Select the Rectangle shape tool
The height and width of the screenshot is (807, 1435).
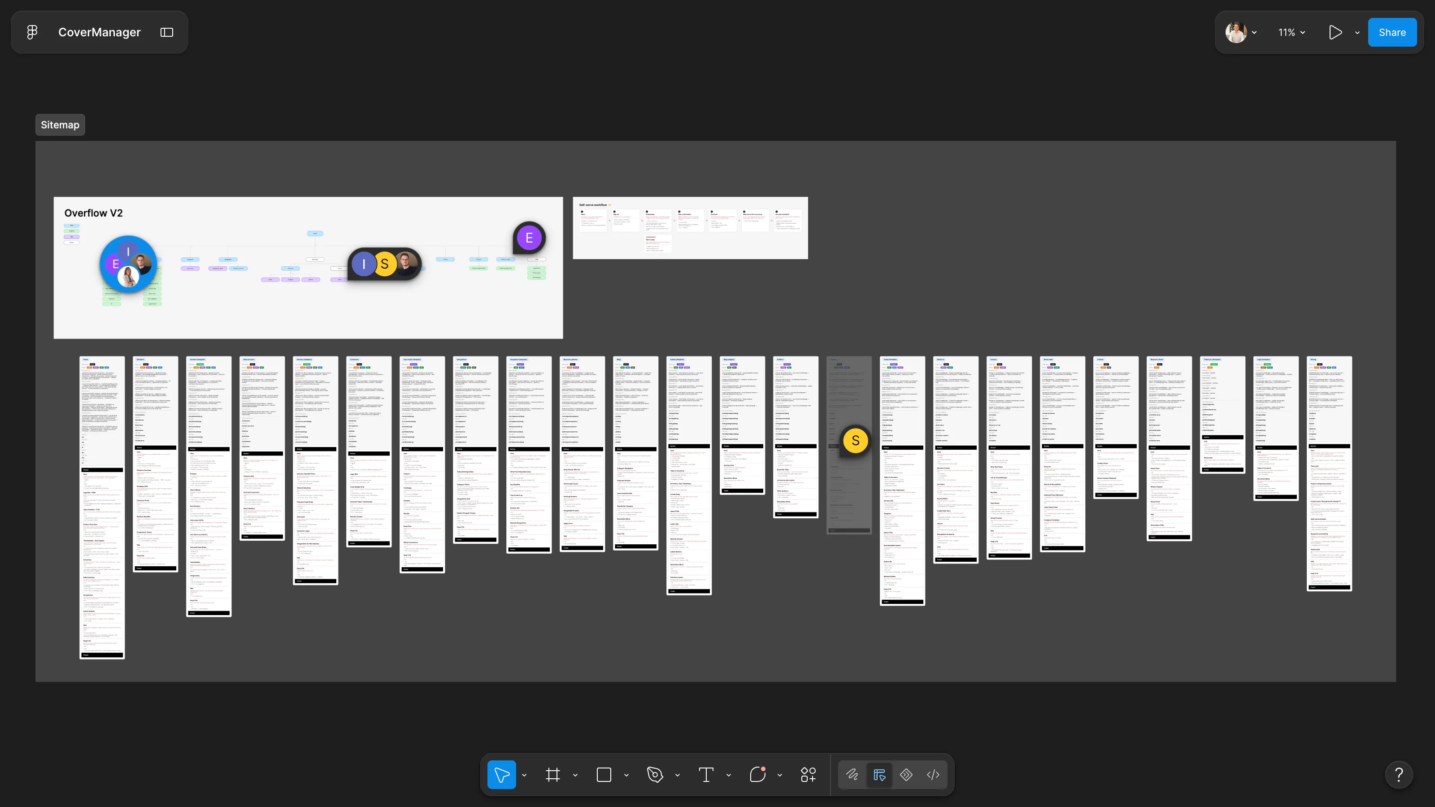604,775
